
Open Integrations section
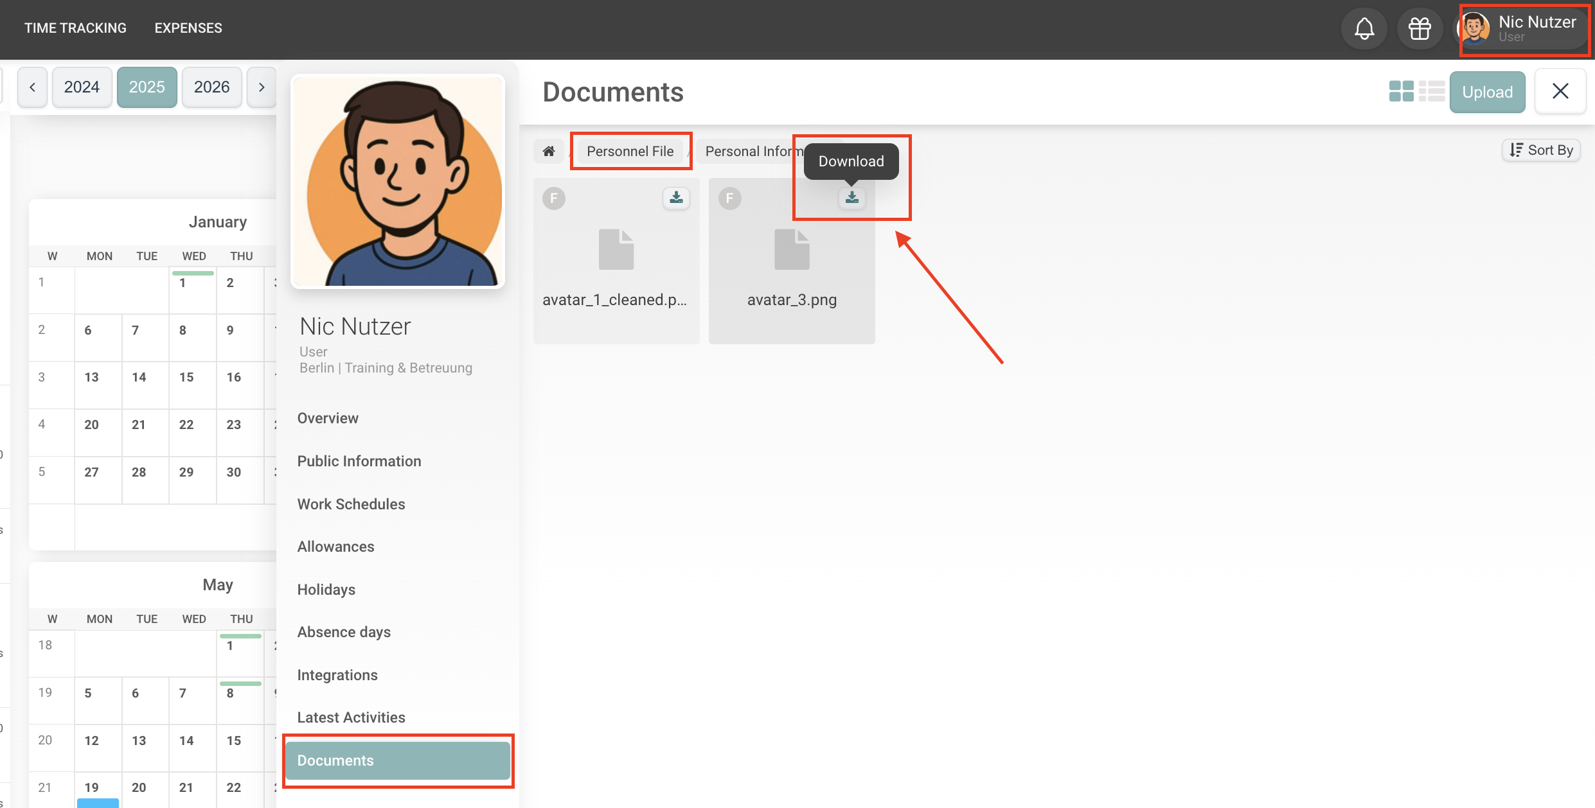coord(398,675)
